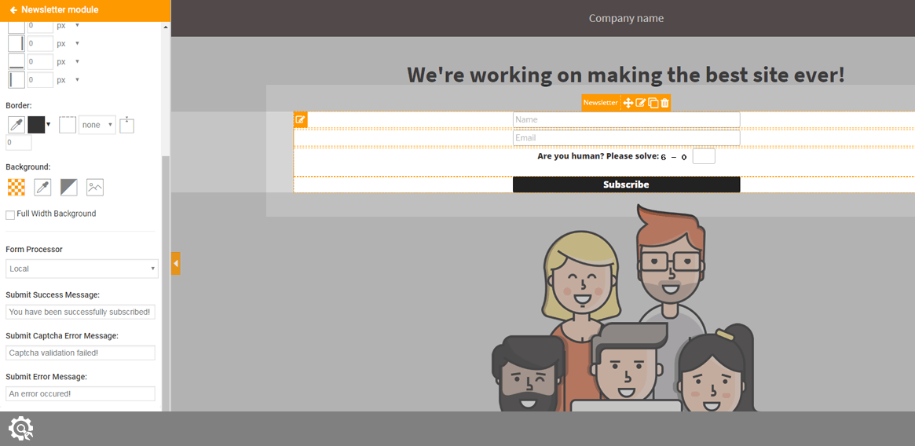Click the Subscribe button
Screen dimensions: 915x446
(x=626, y=185)
